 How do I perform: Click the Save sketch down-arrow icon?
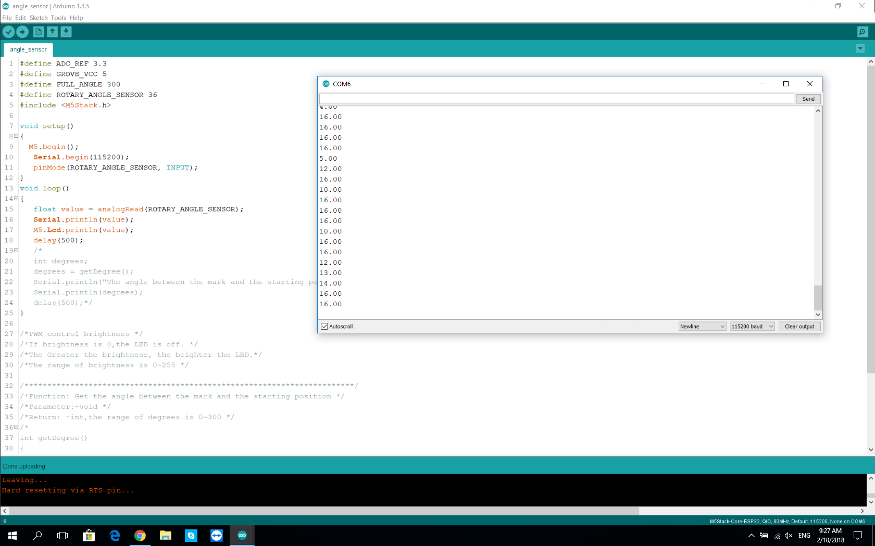66,32
